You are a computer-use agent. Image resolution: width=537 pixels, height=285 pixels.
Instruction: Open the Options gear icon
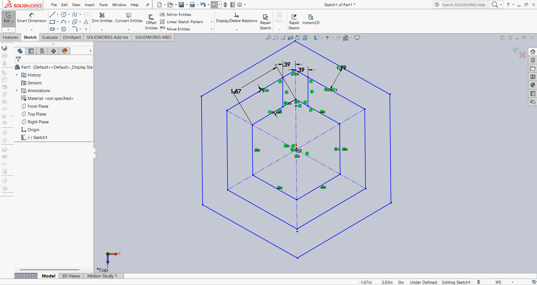(240, 5)
